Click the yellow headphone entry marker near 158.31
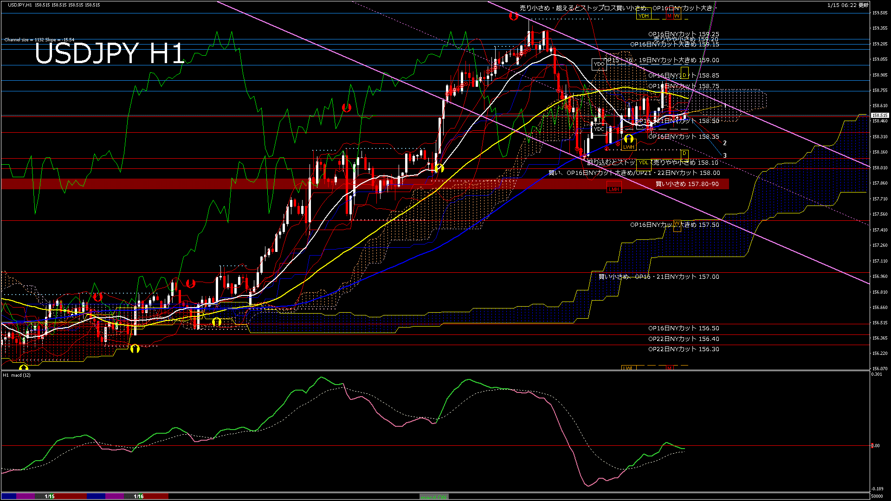 point(629,139)
